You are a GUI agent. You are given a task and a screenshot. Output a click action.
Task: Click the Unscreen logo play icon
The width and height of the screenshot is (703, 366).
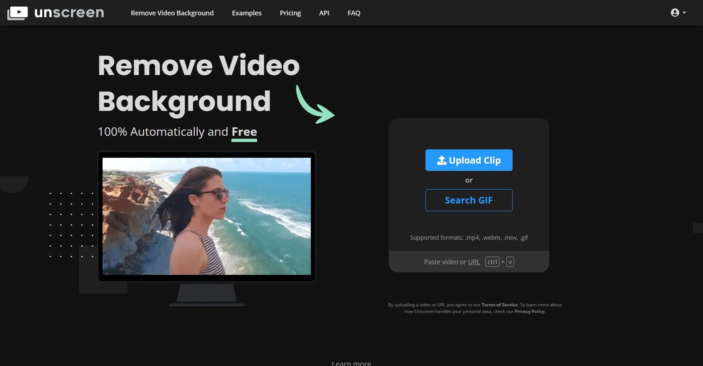(17, 13)
